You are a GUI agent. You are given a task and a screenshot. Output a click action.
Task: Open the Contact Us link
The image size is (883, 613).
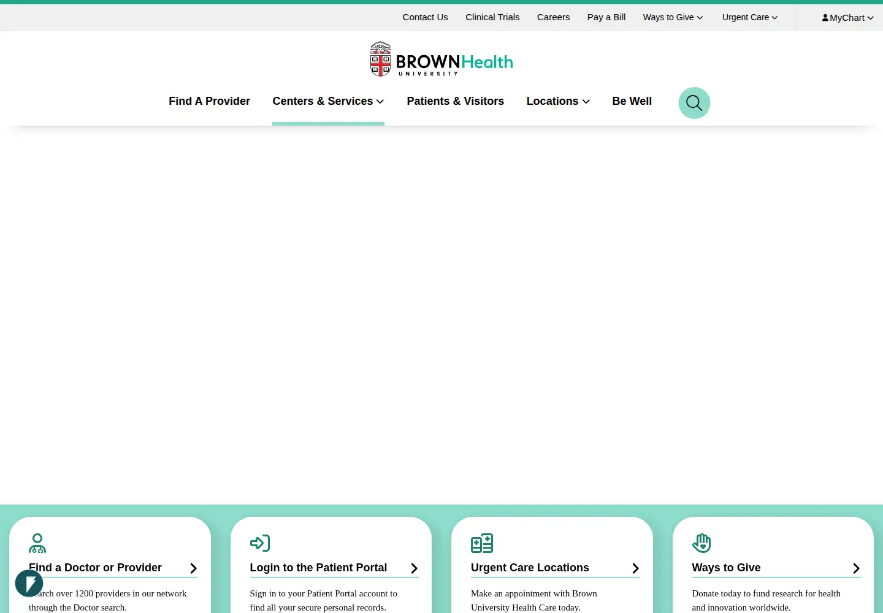425,17
